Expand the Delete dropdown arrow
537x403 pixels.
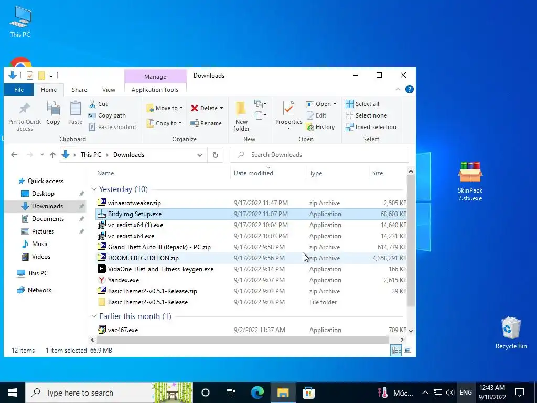pos(222,108)
